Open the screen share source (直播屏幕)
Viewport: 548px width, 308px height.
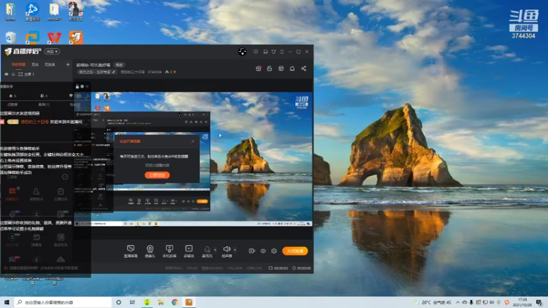(x=130, y=251)
